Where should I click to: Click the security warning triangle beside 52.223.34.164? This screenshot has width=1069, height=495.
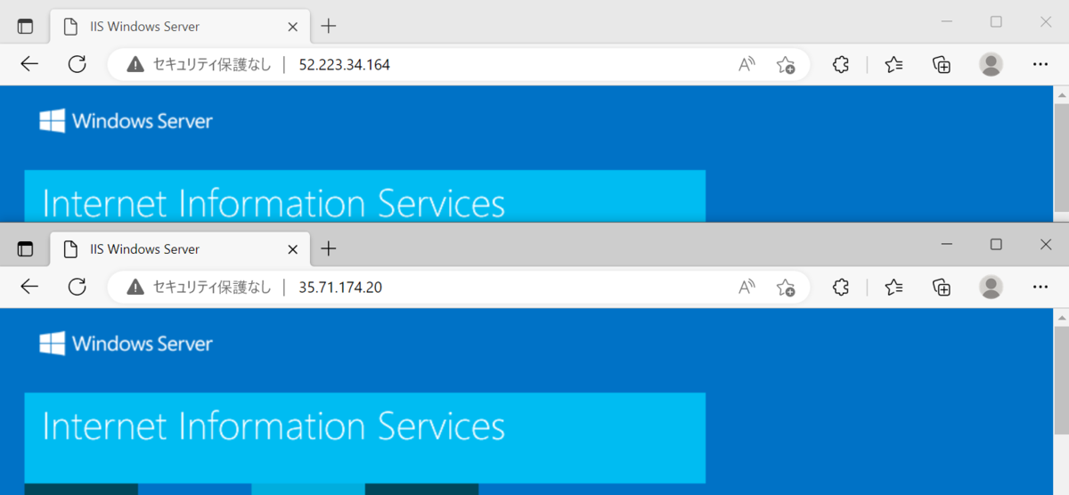pos(135,64)
